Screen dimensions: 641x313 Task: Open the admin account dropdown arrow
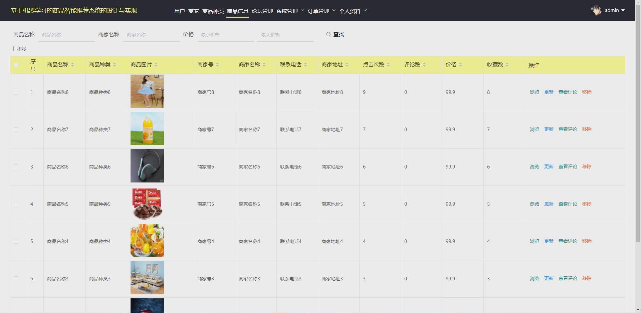(x=623, y=10)
